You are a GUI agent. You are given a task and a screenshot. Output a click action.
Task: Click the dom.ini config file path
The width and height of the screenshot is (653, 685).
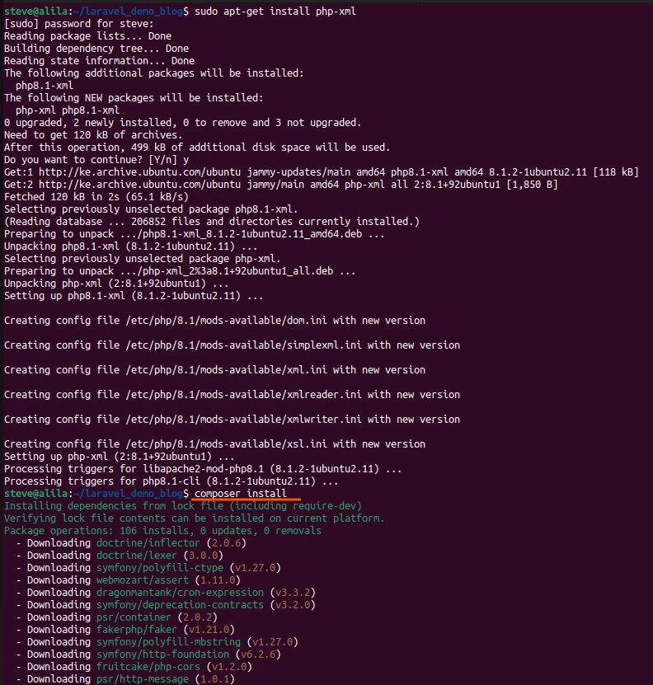223,320
